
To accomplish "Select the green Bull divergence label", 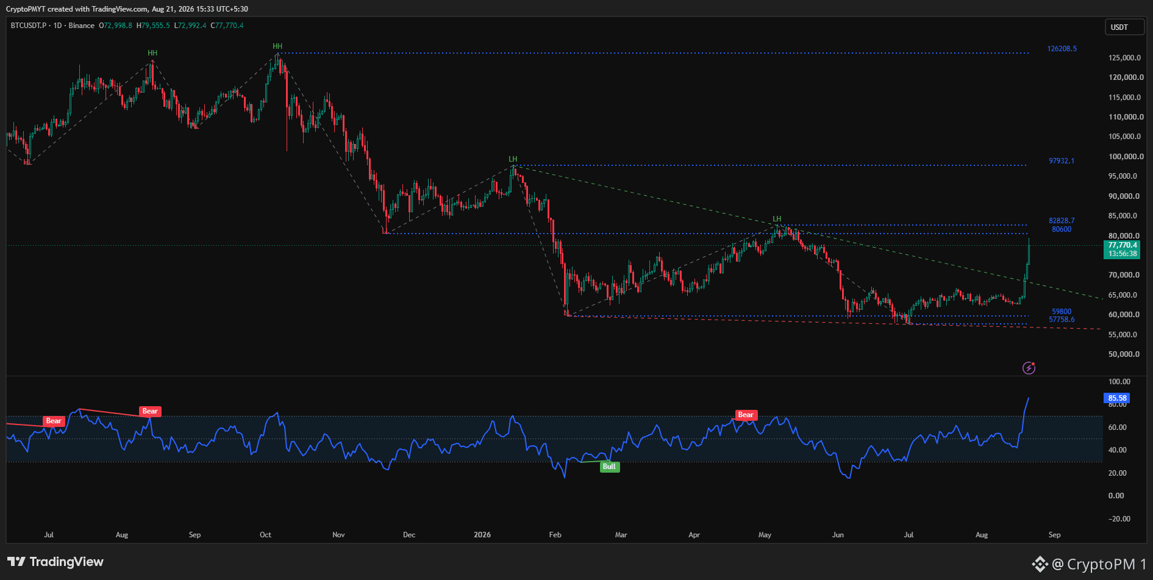I will point(609,467).
